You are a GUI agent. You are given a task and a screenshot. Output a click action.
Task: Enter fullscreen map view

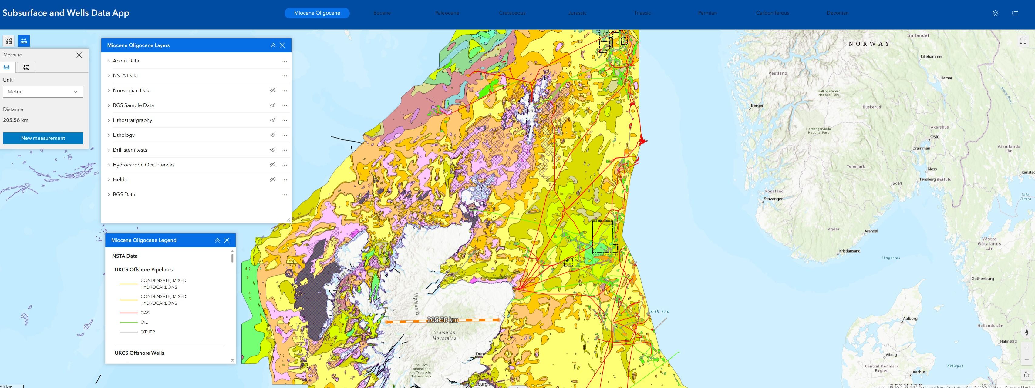(1023, 41)
